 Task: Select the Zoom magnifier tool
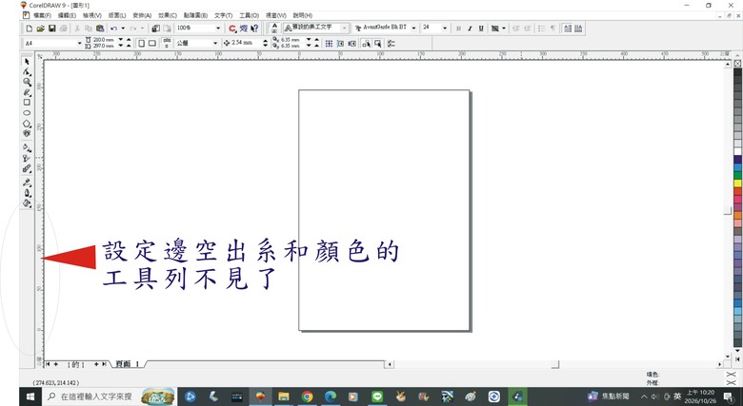[27, 82]
